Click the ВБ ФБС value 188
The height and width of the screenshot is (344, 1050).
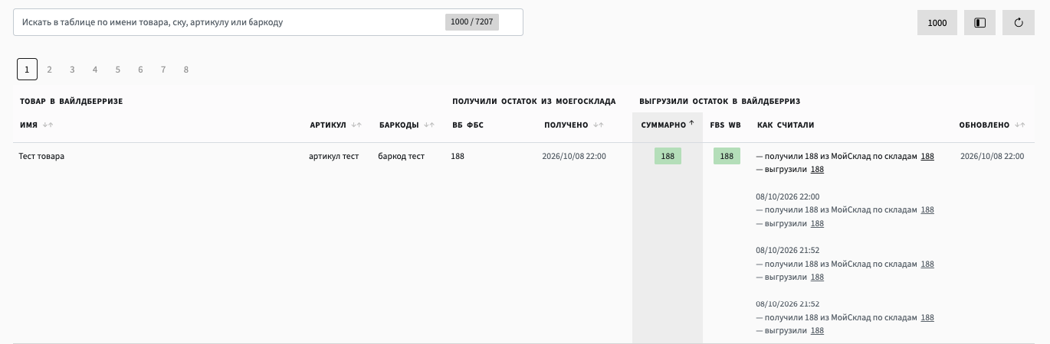[x=458, y=156]
